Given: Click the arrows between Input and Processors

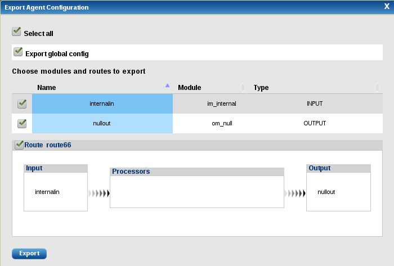Looking at the screenshot, I should point(99,193).
